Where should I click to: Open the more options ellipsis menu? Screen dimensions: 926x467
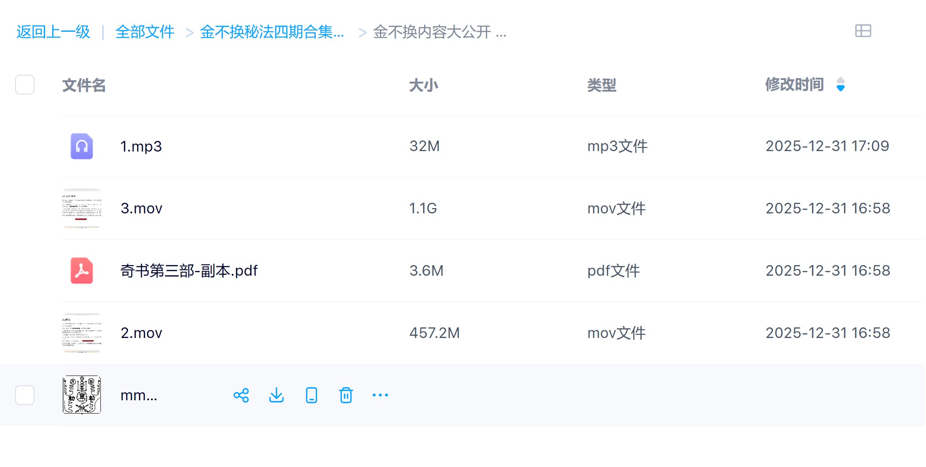coord(380,395)
